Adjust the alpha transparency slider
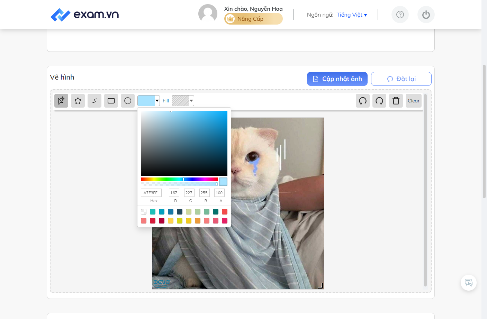Image resolution: width=487 pixels, height=319 pixels. pos(179,184)
